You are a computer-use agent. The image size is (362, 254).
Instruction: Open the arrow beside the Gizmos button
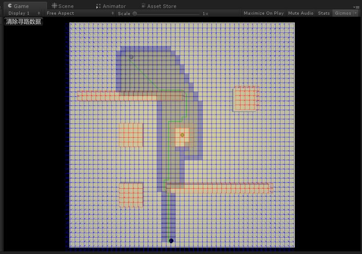tap(356, 13)
